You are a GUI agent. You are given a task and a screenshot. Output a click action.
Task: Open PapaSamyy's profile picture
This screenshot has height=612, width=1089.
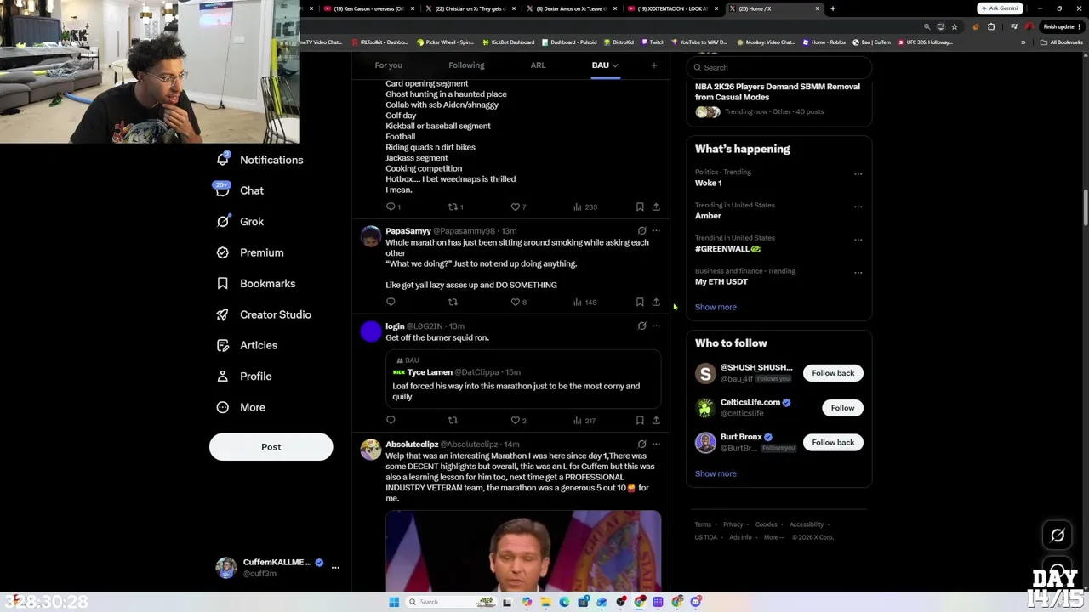click(x=371, y=236)
